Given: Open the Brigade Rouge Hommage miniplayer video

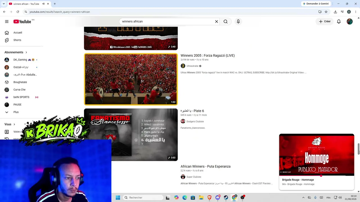Looking at the screenshot, I should pyautogui.click(x=317, y=155).
